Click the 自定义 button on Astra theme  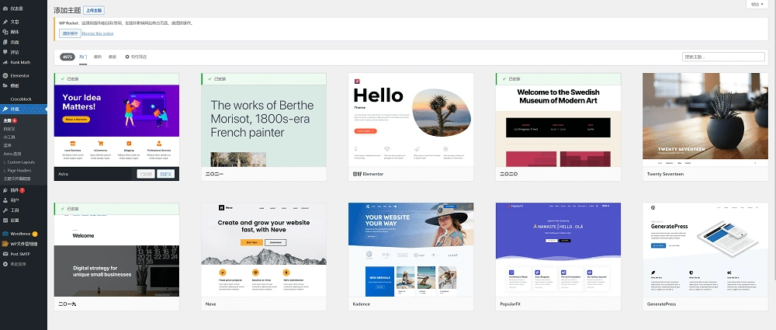pos(165,174)
